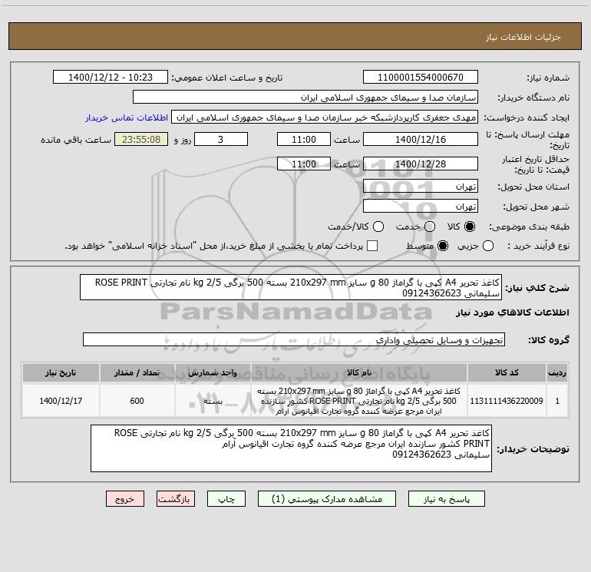
Task: Choose the متوسط purchase type radio
Action: click(443, 246)
